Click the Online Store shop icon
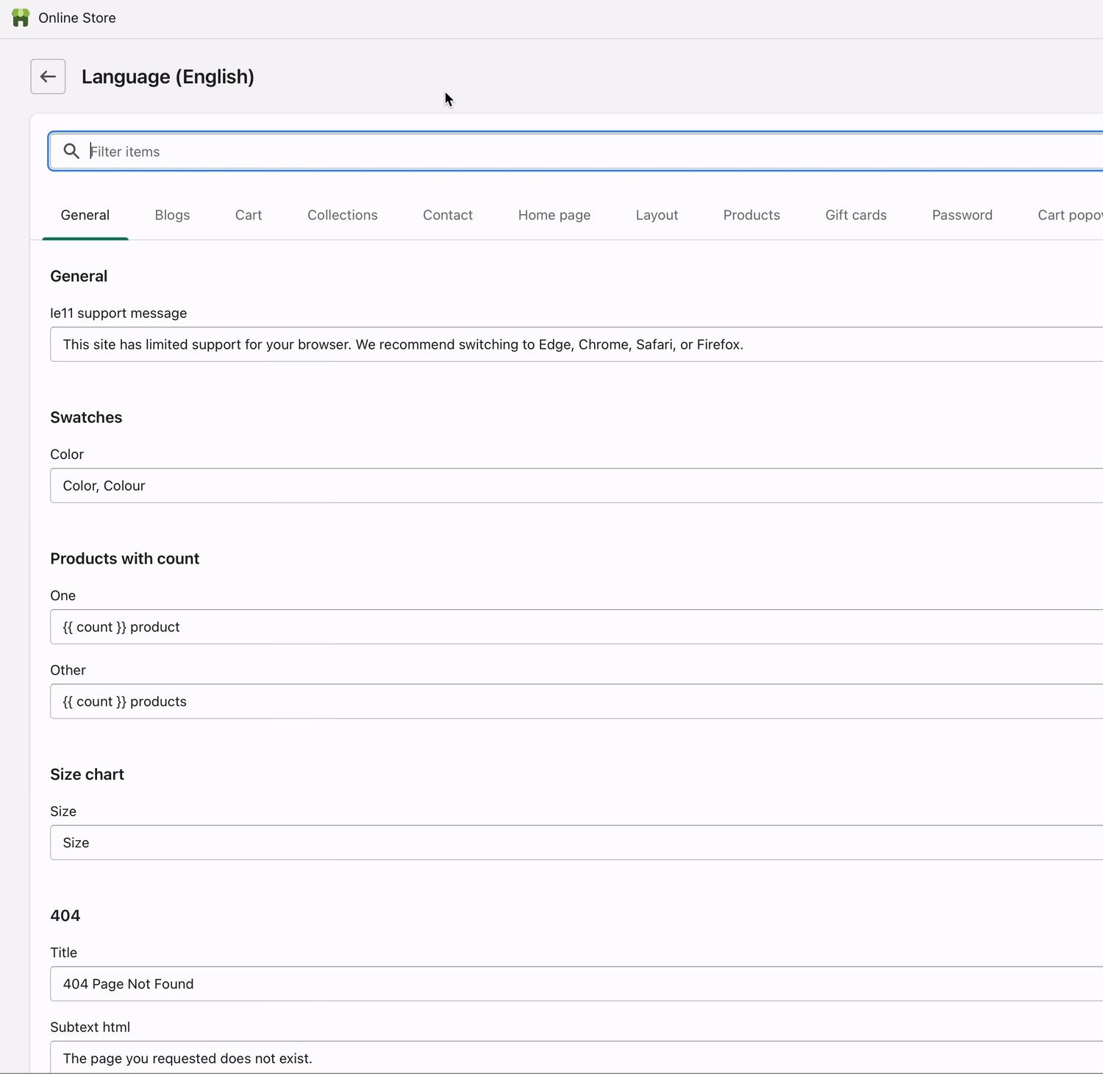The width and height of the screenshot is (1103, 1074). (21, 18)
